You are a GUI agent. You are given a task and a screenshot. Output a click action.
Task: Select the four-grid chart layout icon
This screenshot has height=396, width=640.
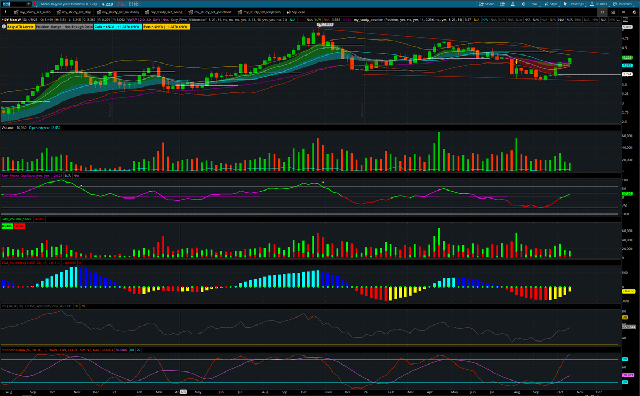(x=614, y=12)
